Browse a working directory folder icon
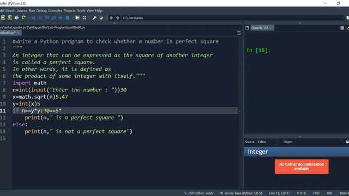 347,18
